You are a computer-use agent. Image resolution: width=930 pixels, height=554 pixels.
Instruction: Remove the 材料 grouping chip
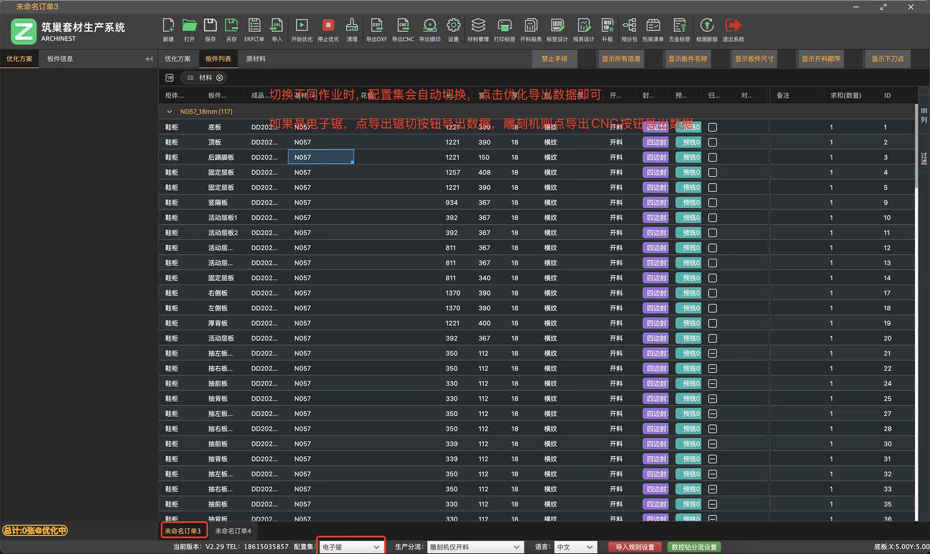(x=220, y=78)
